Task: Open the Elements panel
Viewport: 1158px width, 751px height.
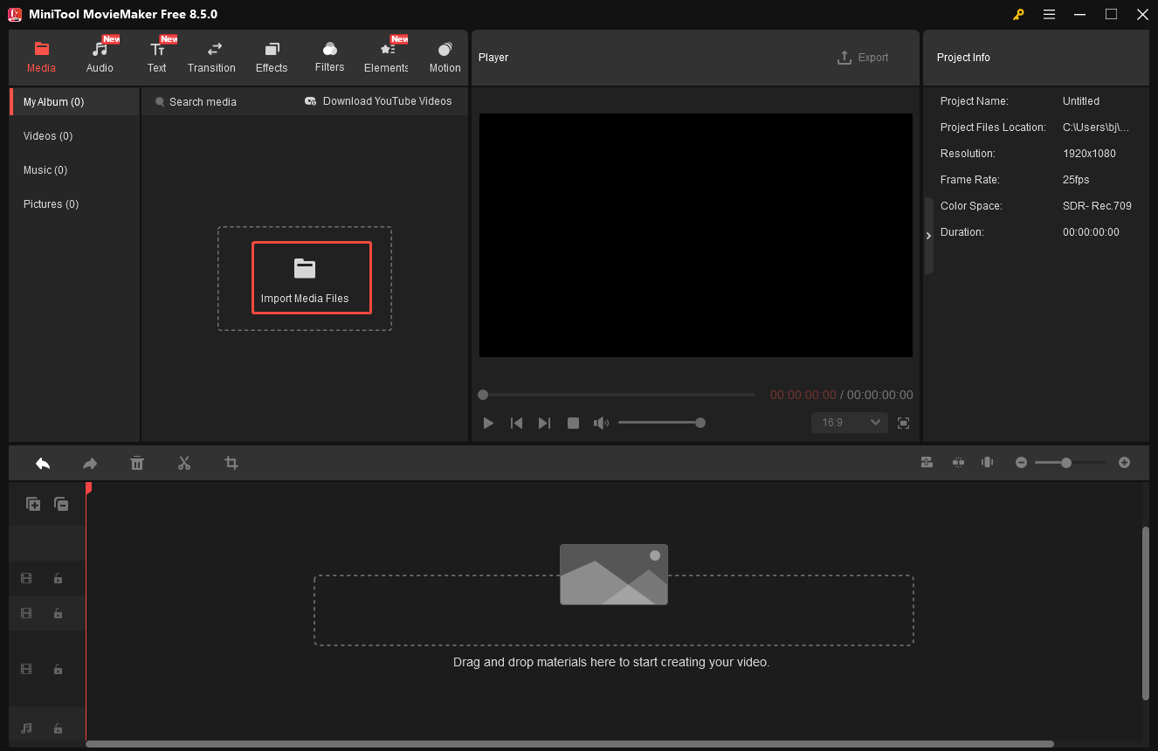Action: [385, 57]
